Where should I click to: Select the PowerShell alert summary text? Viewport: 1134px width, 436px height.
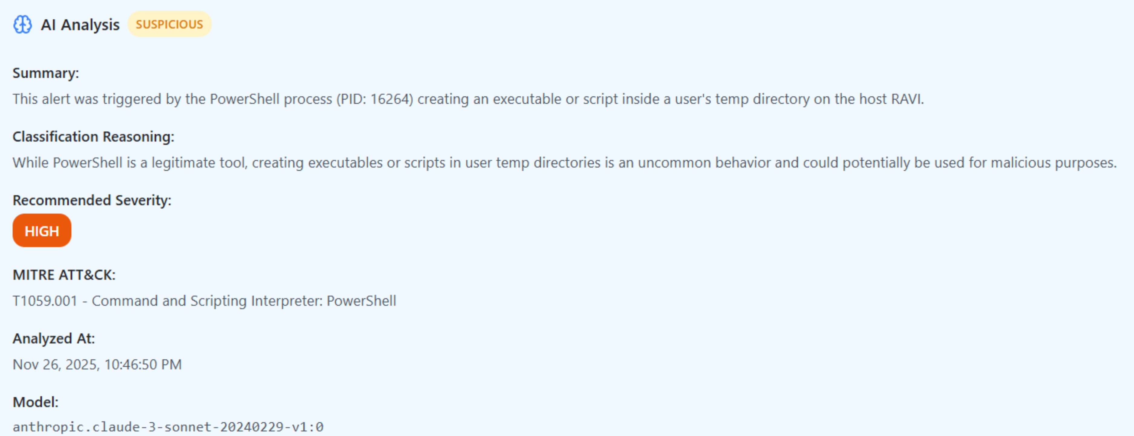pyautogui.click(x=468, y=99)
